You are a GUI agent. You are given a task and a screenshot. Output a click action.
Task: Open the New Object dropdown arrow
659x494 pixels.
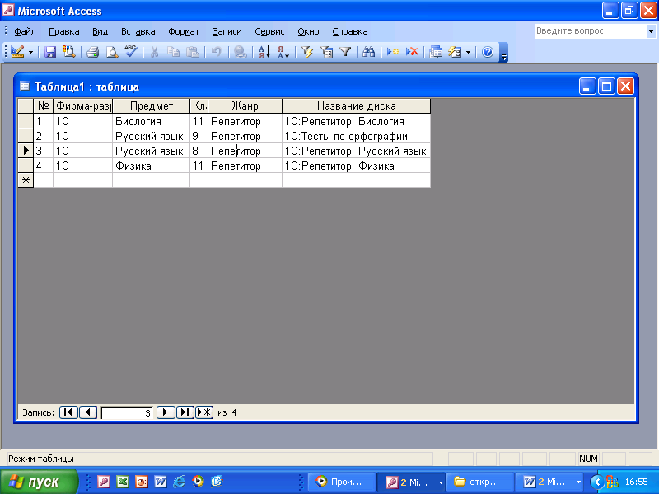click(468, 52)
